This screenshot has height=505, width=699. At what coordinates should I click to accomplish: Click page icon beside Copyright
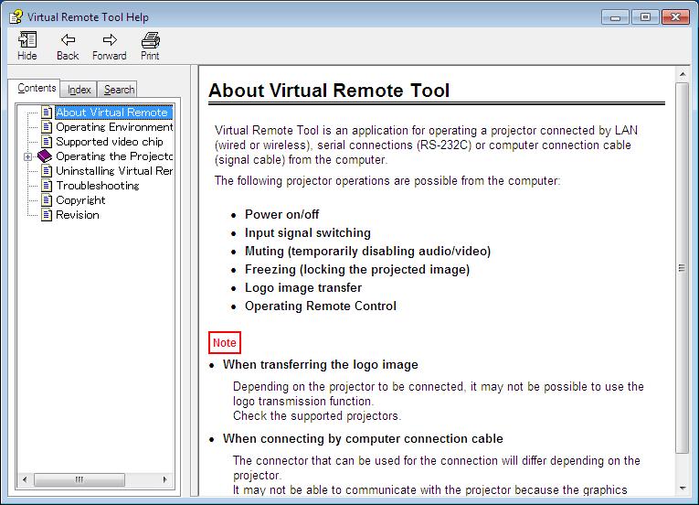[47, 200]
